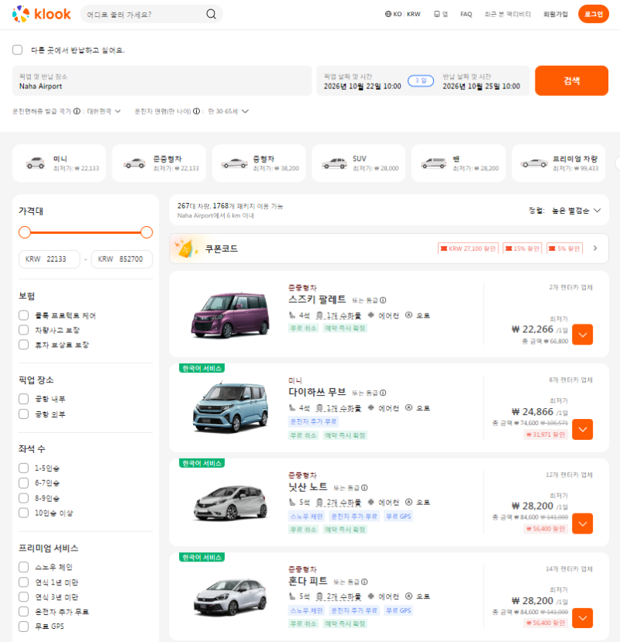Click the coupon tag icon in 쿠폰코드 banner
The image size is (620, 642).
coord(186,249)
